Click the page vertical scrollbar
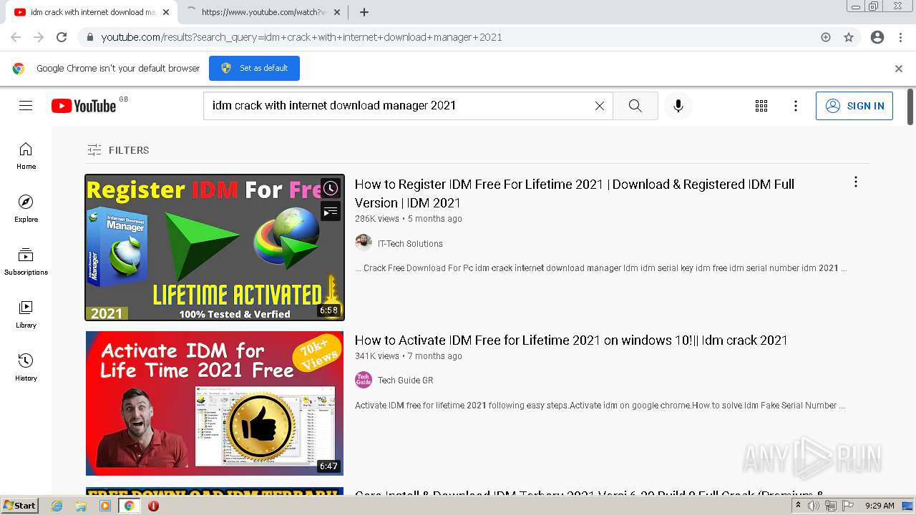Image resolution: width=916 pixels, height=515 pixels. 910,107
